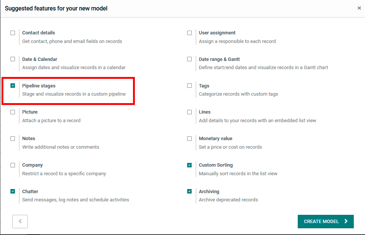This screenshot has height=235, width=365.
Task: Check the Monetary value checkbox
Action: [x=189, y=139]
